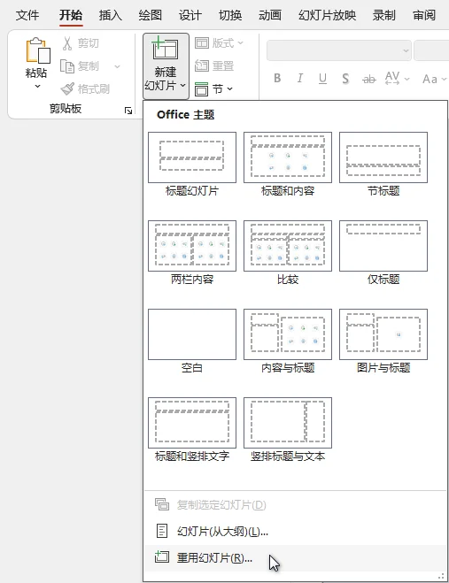Open the File (文件) tab
Image resolution: width=449 pixels, height=583 pixels.
27,15
